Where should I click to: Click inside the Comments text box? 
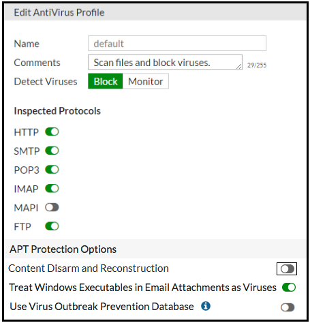tap(165, 62)
